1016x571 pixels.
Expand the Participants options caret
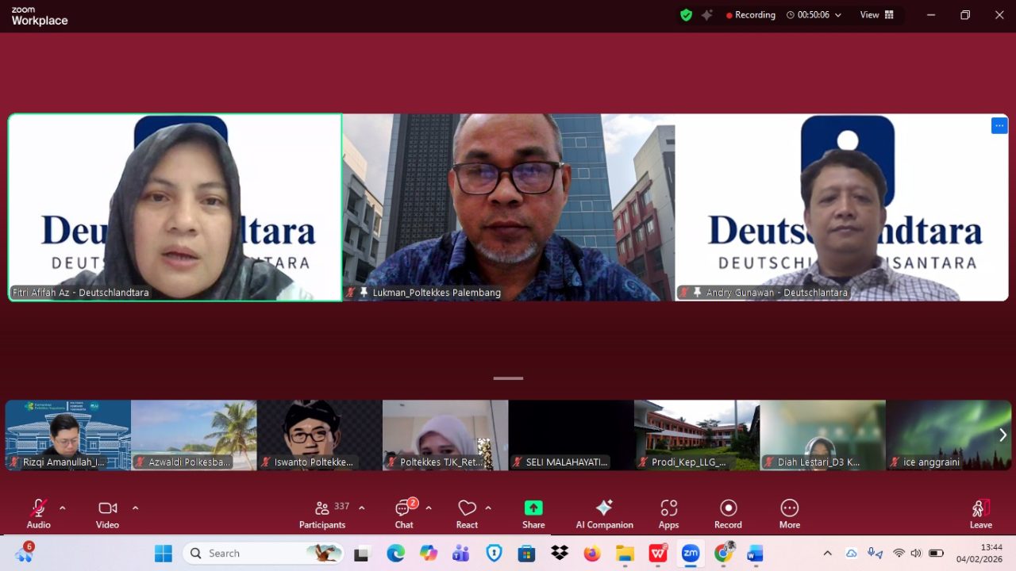[362, 508]
